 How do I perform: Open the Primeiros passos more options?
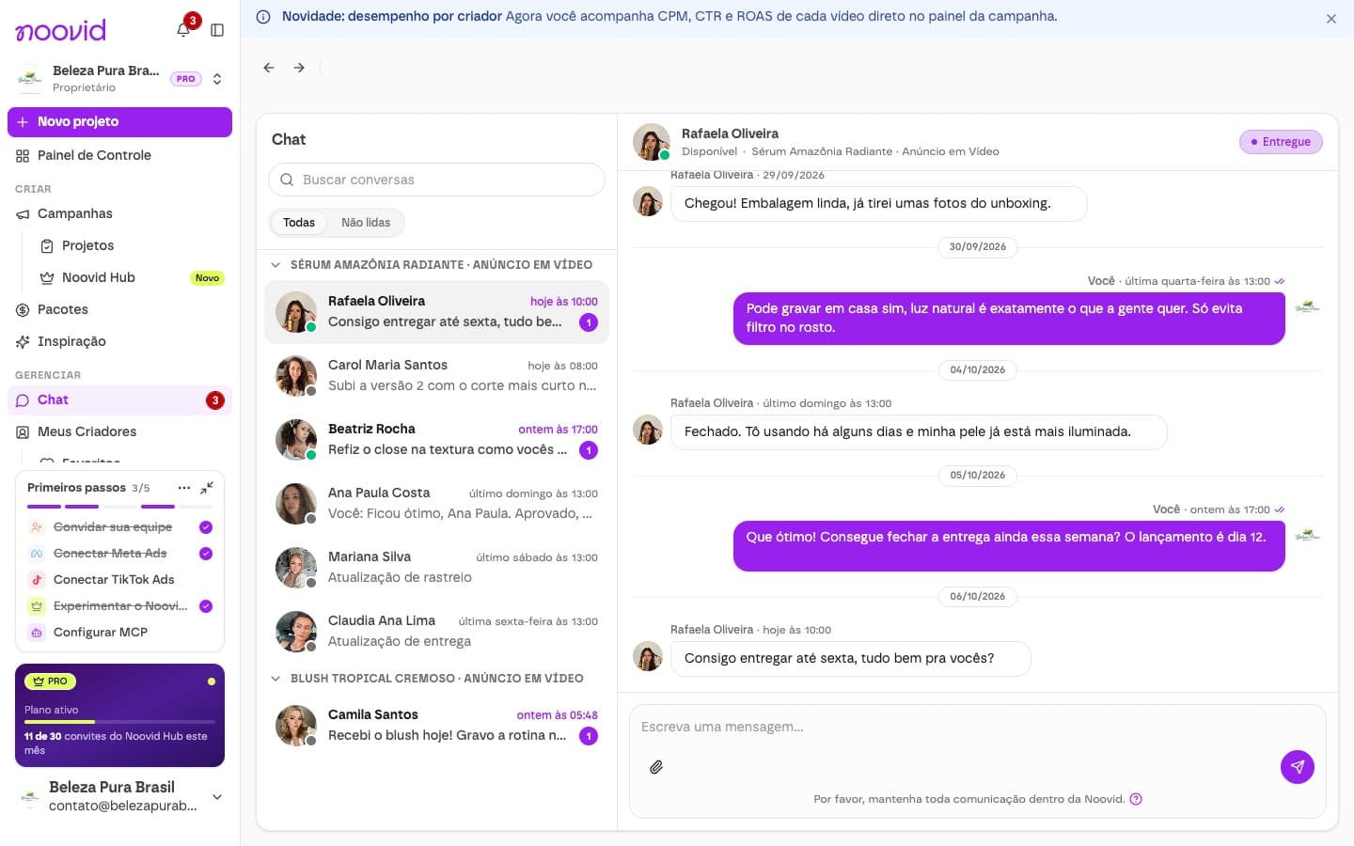184,488
